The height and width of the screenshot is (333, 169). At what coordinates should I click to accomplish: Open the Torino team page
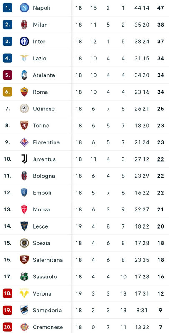41,126
